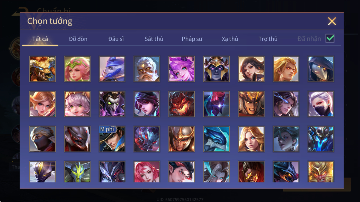This screenshot has width=360, height=202.
Task: Select the golden monkey king hero portrait
Action: [321, 172]
